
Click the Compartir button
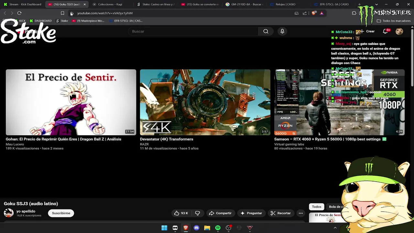[220, 213]
